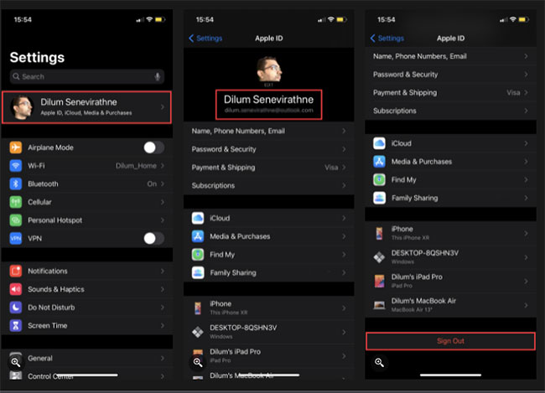Tap profile photo in left Settings screen
The height and width of the screenshot is (393, 545).
[23, 107]
